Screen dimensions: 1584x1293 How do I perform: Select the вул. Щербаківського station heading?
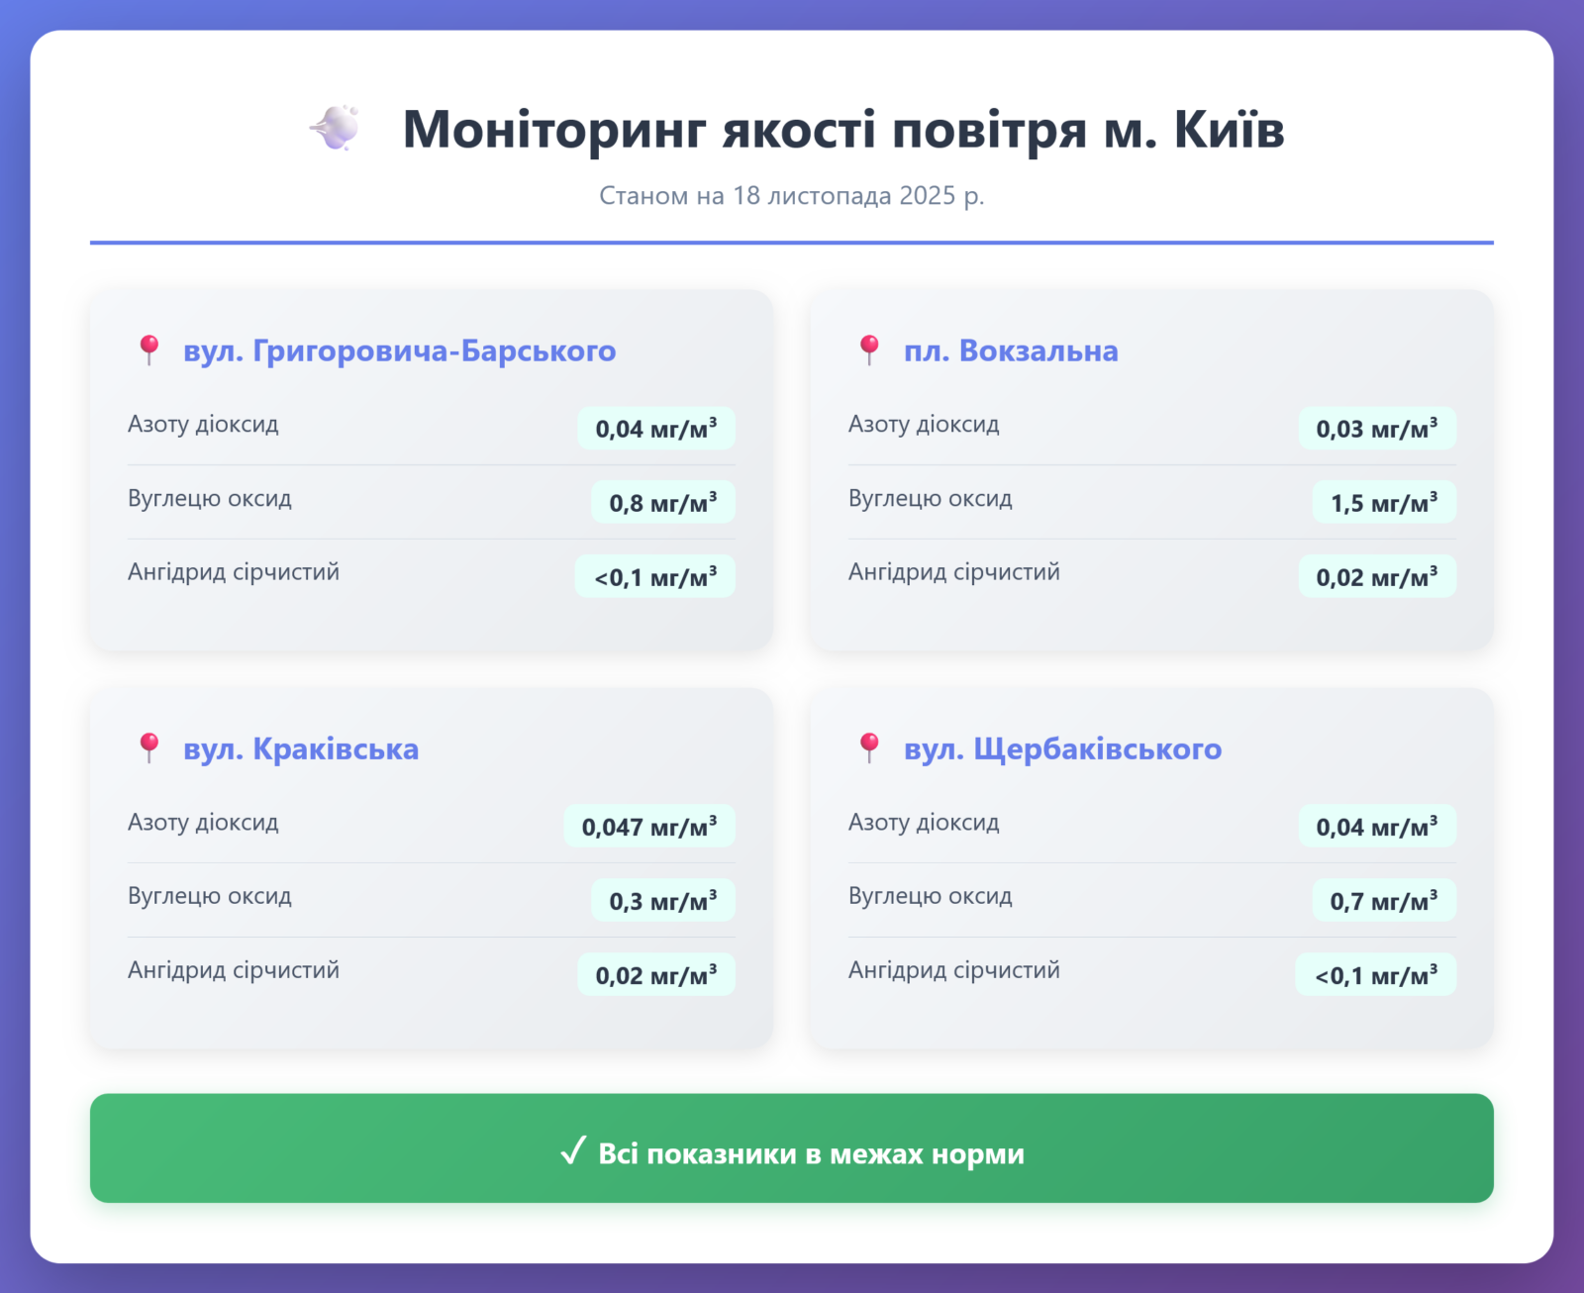click(x=1062, y=748)
